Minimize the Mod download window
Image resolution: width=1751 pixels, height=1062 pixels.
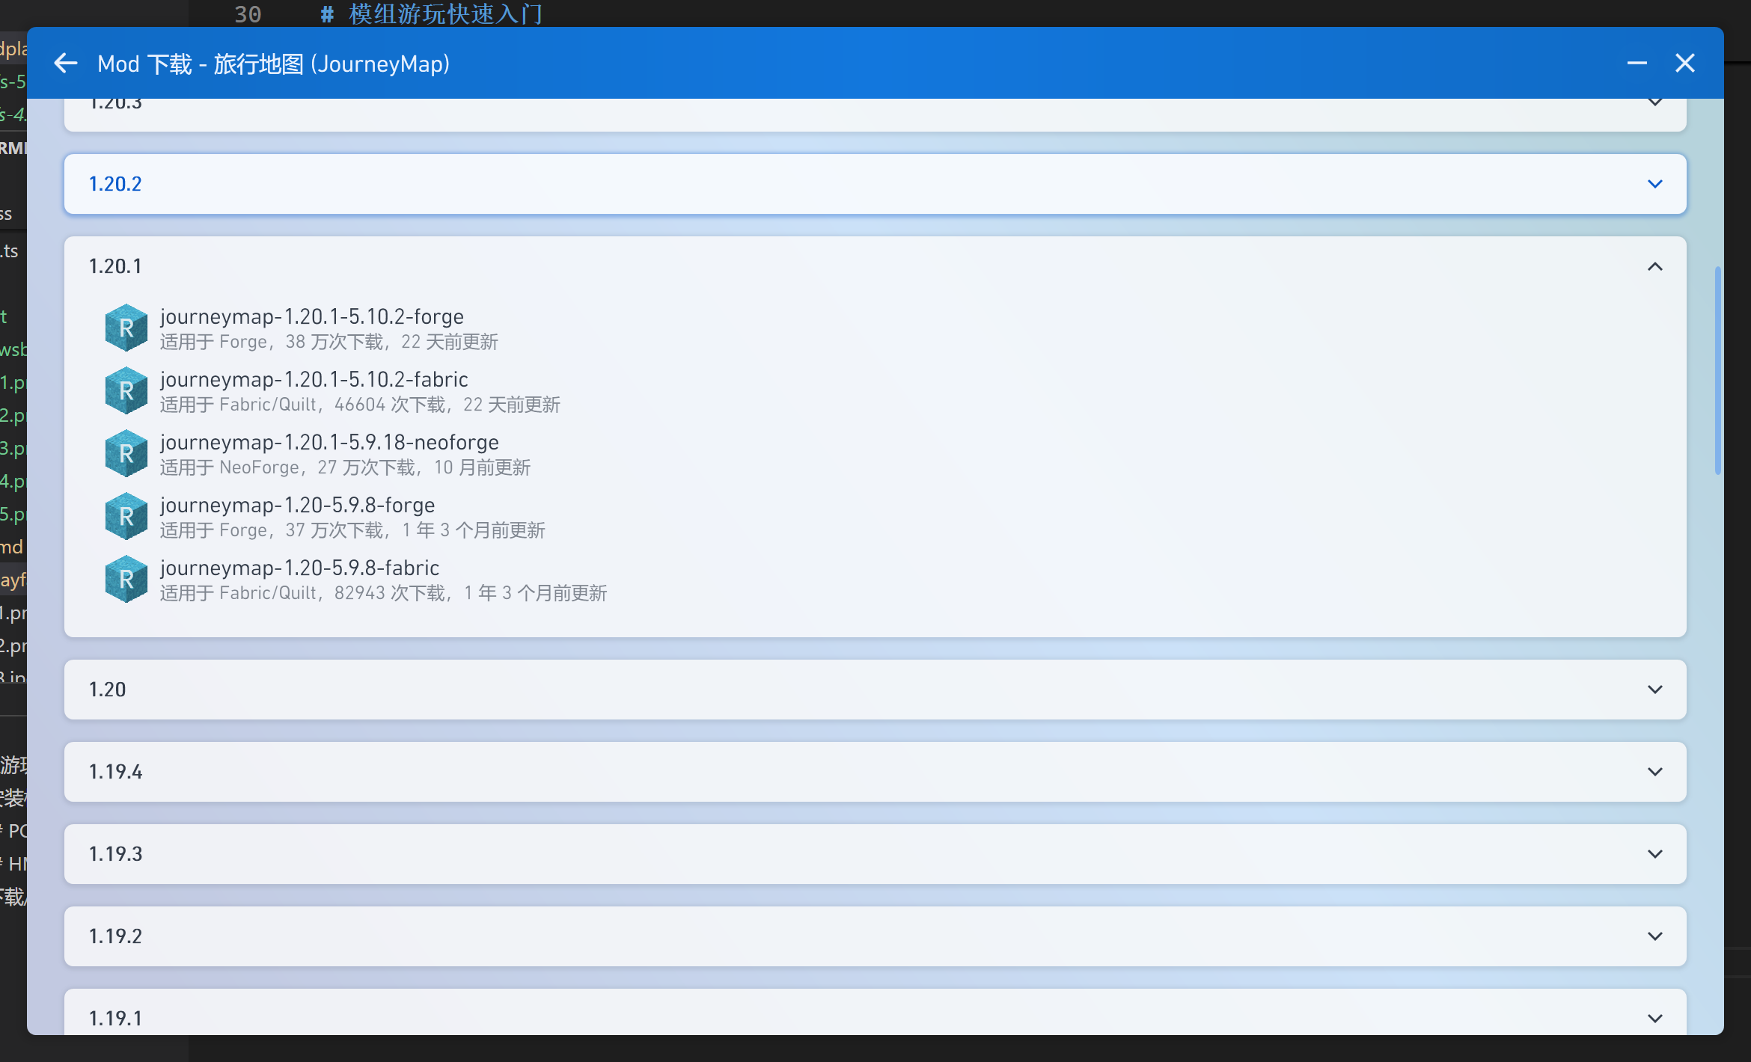coord(1637,64)
